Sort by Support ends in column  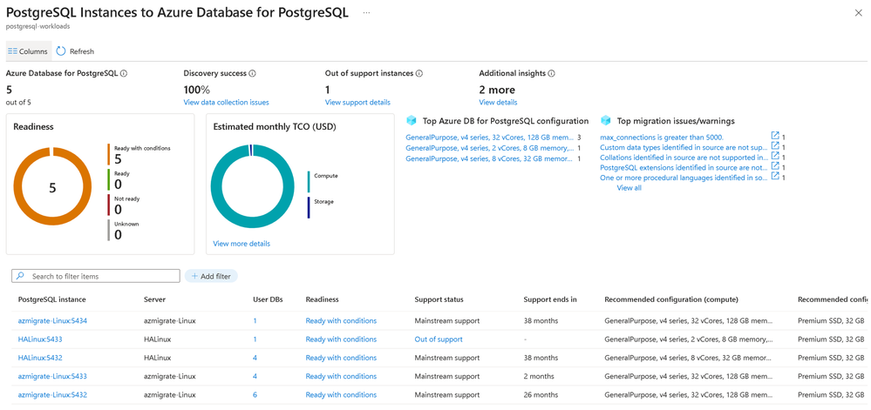550,299
